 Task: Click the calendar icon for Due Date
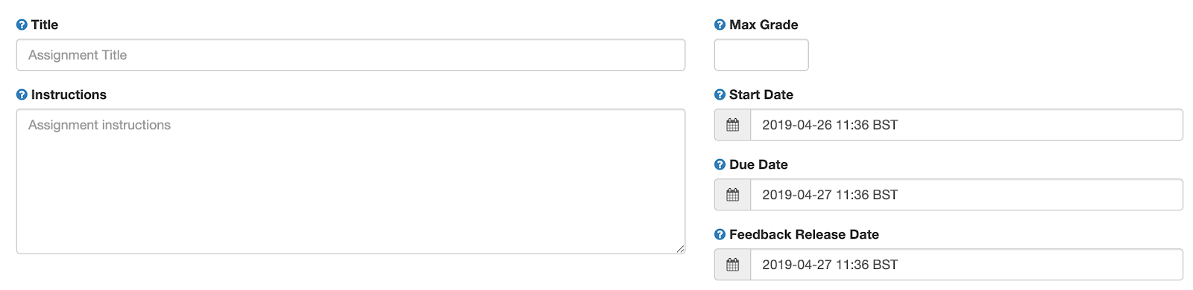[x=733, y=195]
